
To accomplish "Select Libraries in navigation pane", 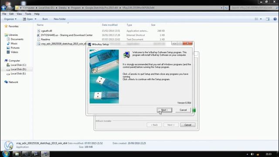I will coord(13,35).
